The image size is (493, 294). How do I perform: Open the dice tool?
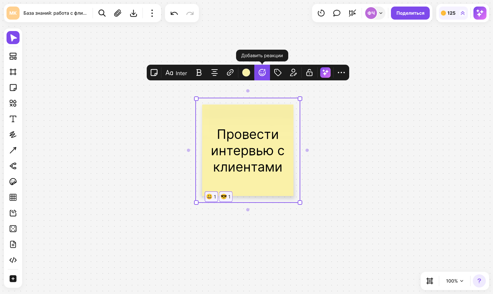click(13, 229)
